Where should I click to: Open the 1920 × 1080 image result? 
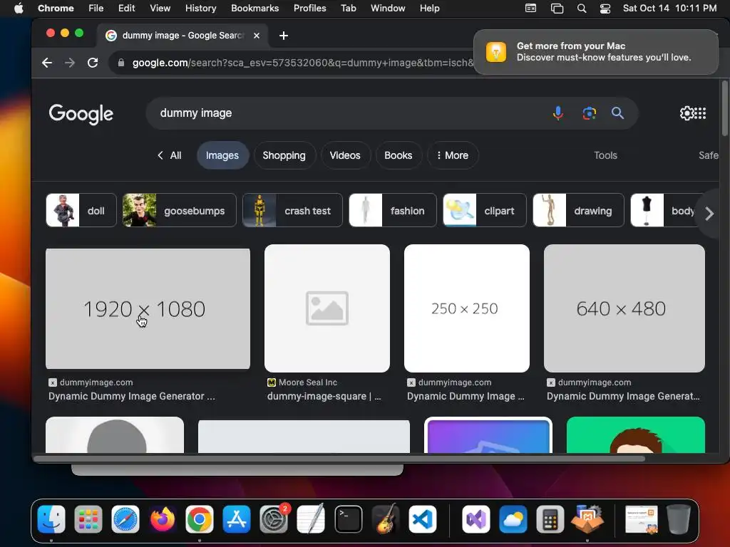(x=148, y=309)
